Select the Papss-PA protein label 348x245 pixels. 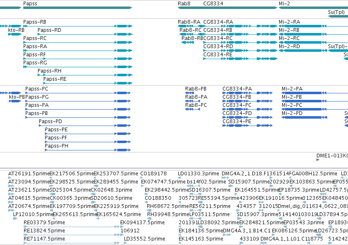click(37, 105)
